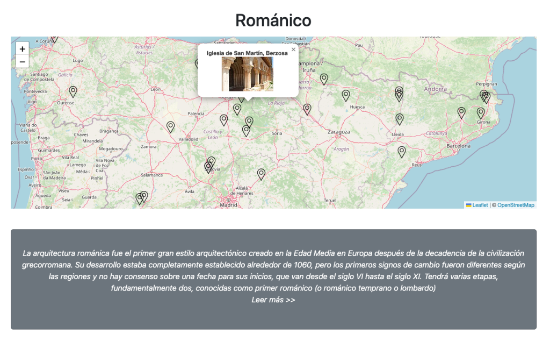
Task: Select the marker west of Soria
Action: (x=247, y=130)
